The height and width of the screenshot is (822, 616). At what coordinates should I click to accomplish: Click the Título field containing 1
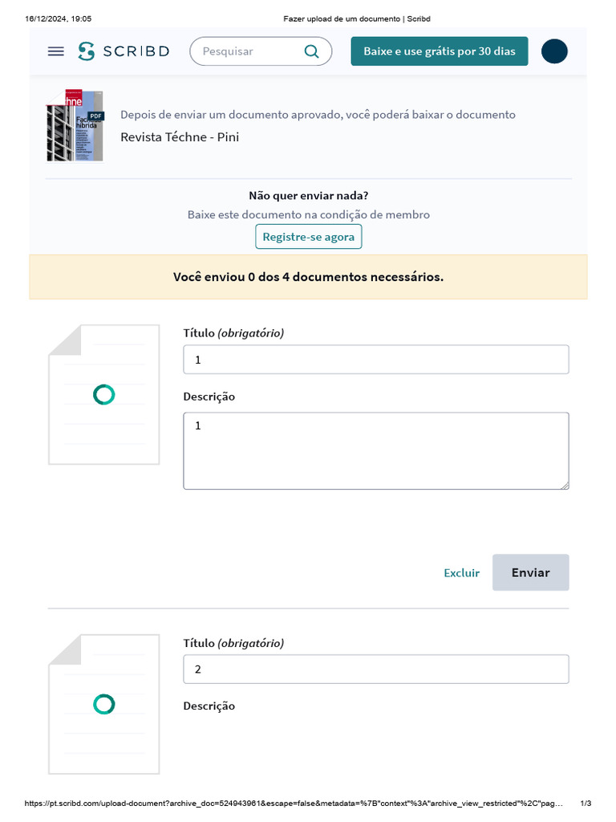(x=376, y=360)
